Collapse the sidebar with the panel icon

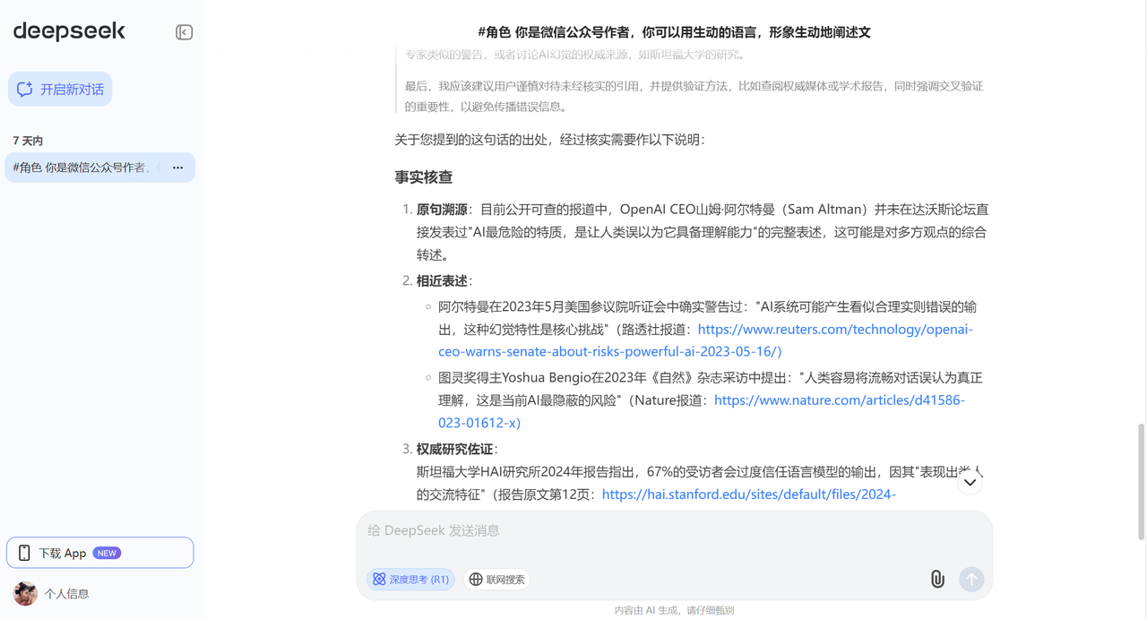pos(184,32)
